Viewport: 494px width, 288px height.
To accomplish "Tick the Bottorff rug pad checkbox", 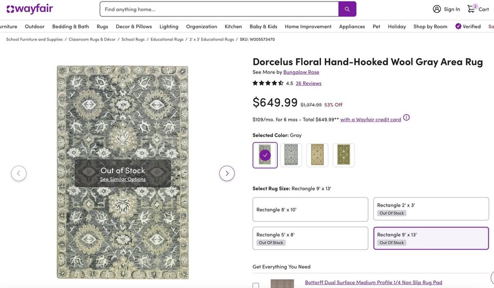I will click(x=256, y=285).
